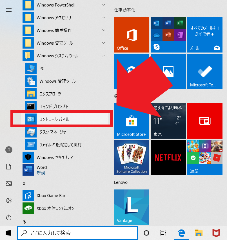Viewport: 227px width, 240px height.
Task: Open the Settings gear icon
Action: point(9,200)
